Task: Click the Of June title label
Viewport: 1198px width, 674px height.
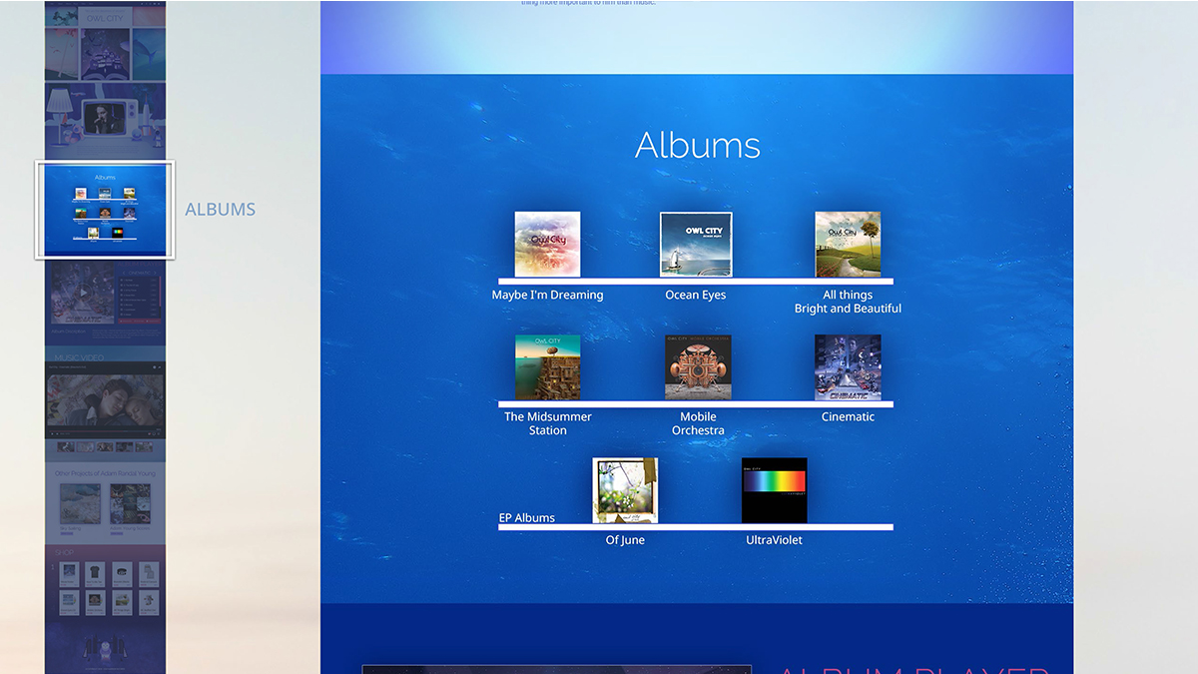Action: click(x=625, y=540)
